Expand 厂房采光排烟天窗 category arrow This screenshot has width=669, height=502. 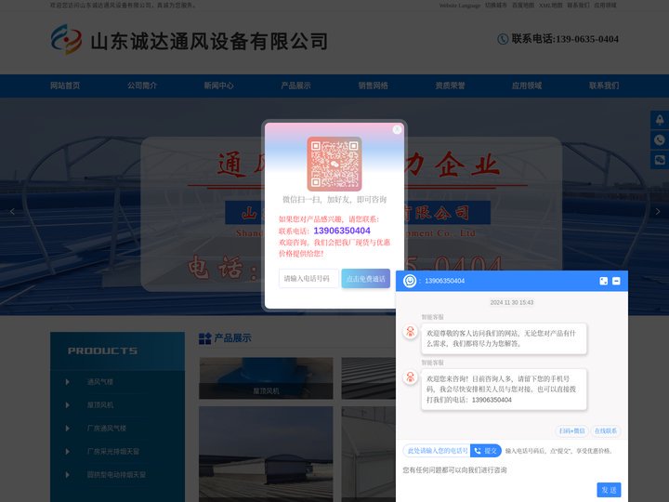click(x=68, y=452)
